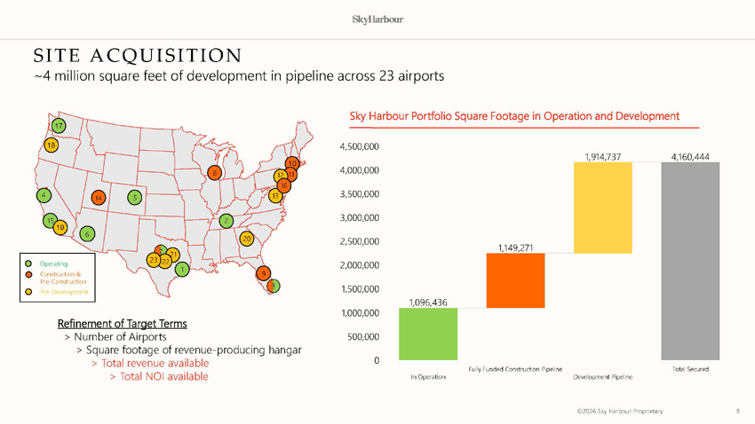This screenshot has height=424, width=755.
Task: Click the orange marker number 14
Action: 99,197
